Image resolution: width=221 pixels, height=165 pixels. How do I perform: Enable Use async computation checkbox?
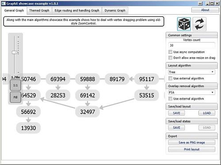point(170,52)
